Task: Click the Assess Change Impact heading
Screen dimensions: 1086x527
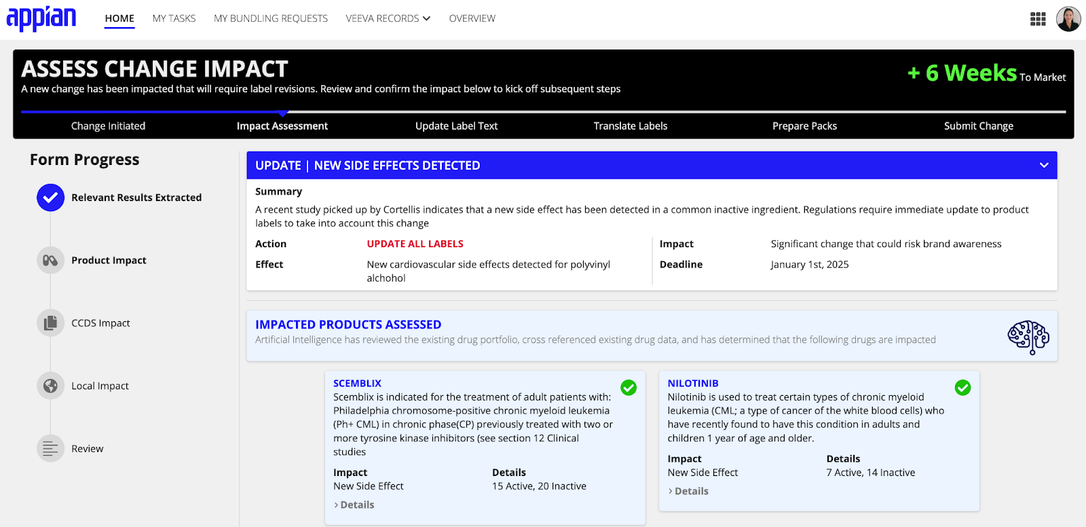Action: tap(155, 69)
